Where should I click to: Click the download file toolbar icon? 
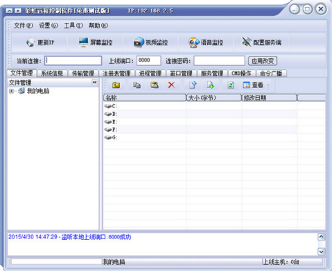(x=211, y=85)
